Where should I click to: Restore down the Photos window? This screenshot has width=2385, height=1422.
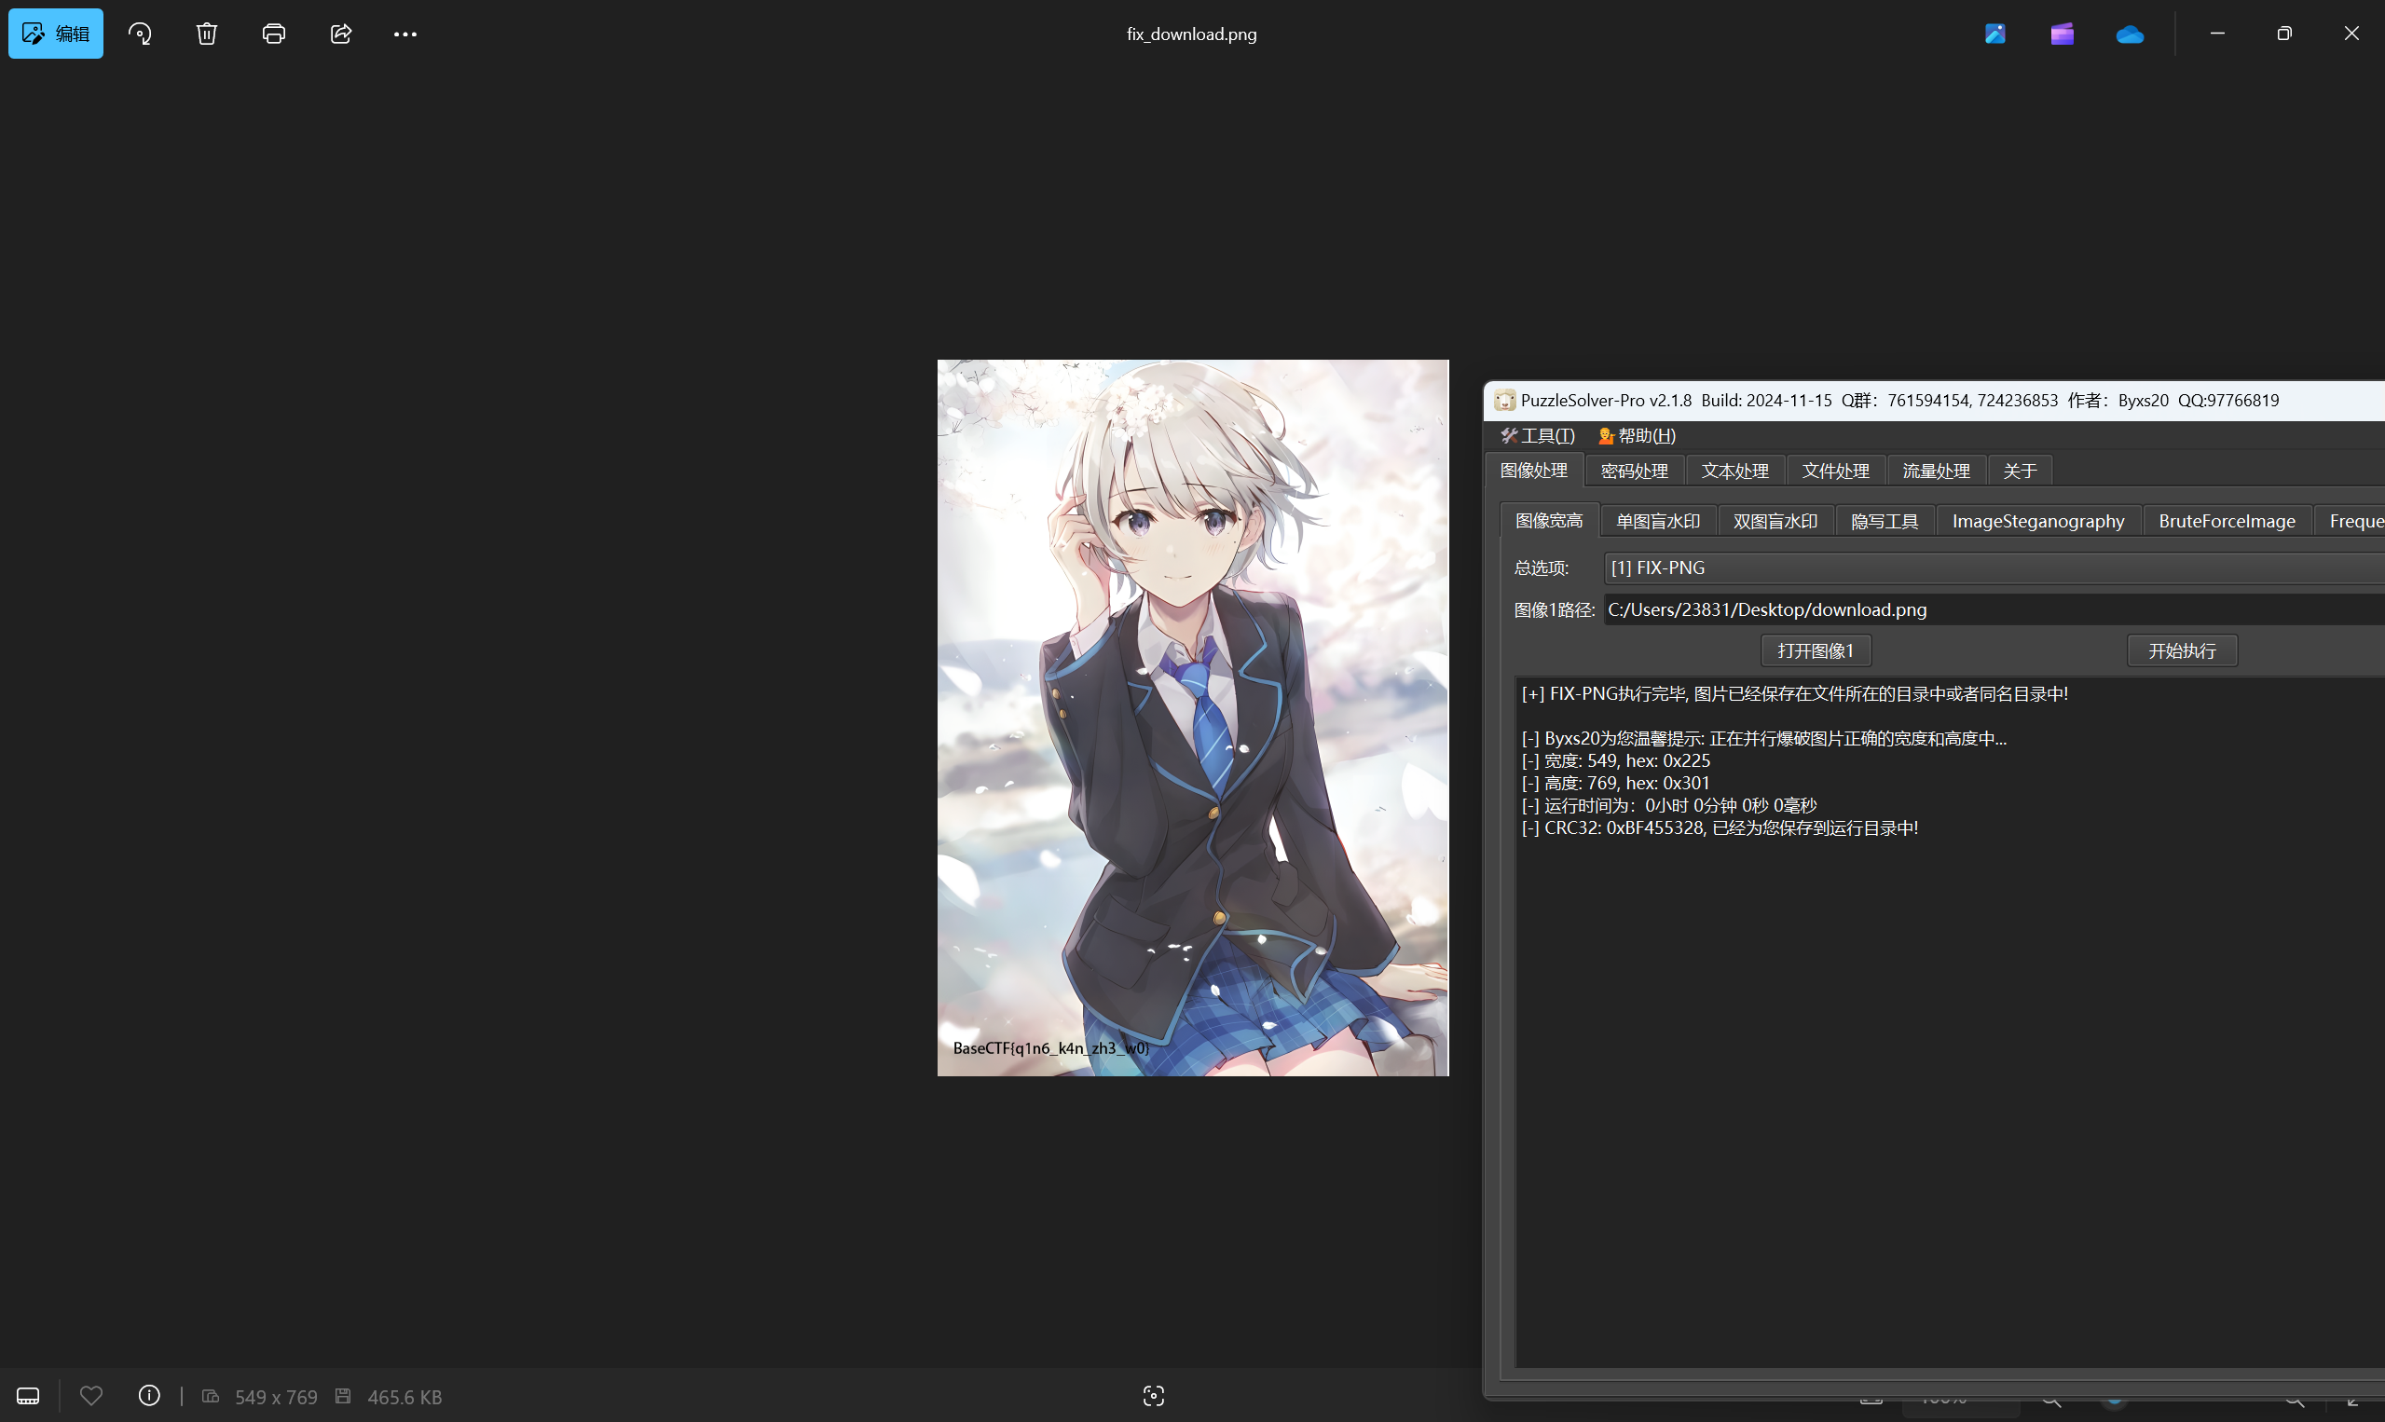coord(2284,34)
